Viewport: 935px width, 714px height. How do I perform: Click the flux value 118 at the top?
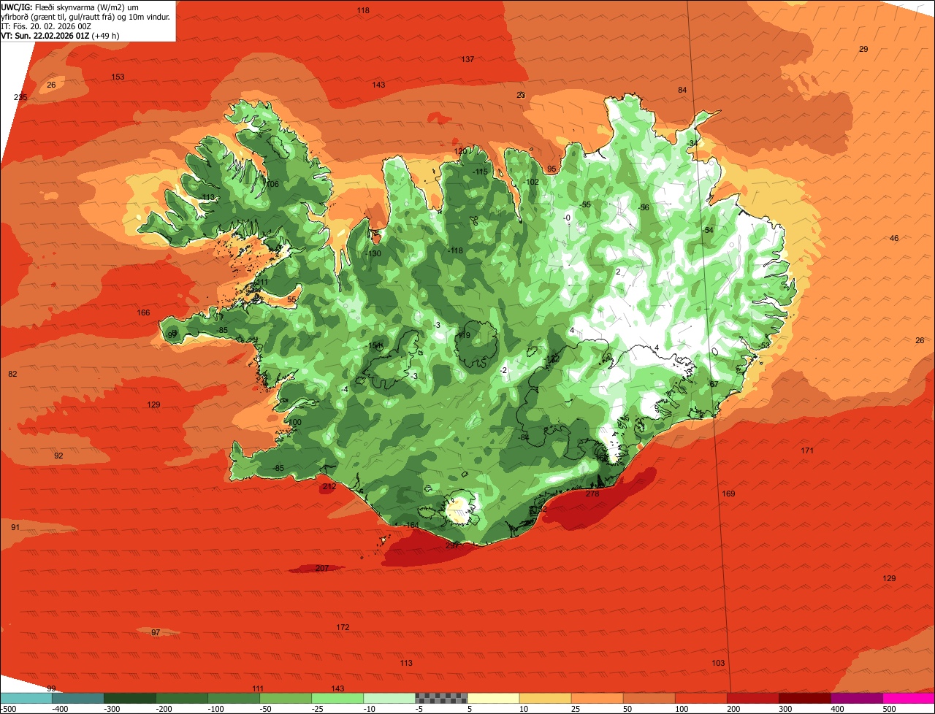[363, 10]
